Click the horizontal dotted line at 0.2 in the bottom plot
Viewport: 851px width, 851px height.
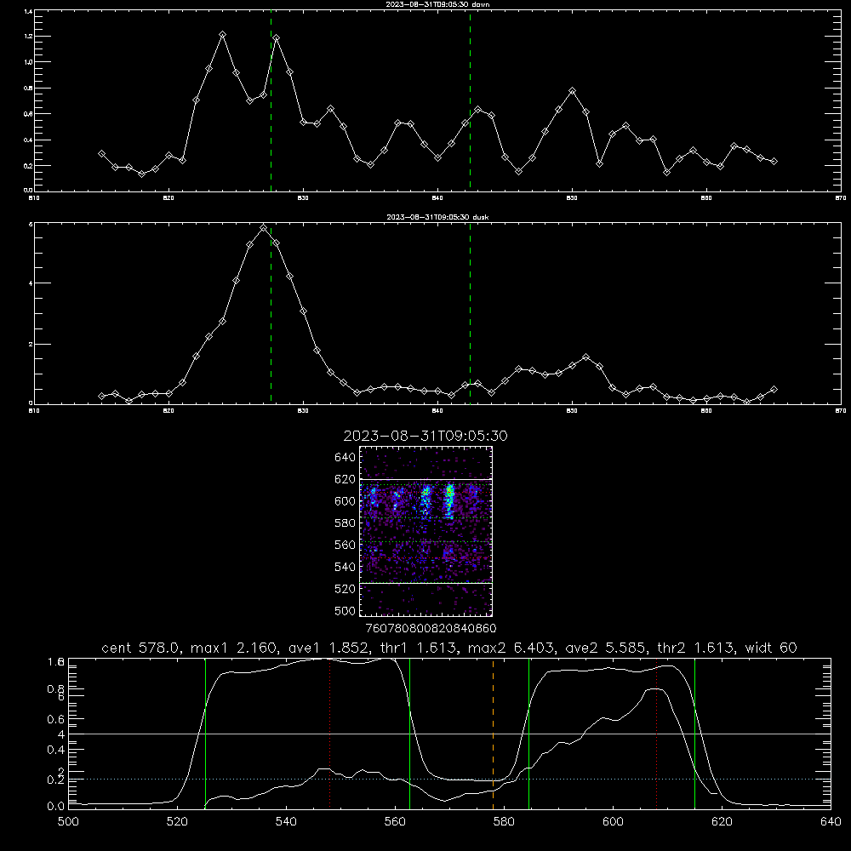pyautogui.click(x=449, y=780)
